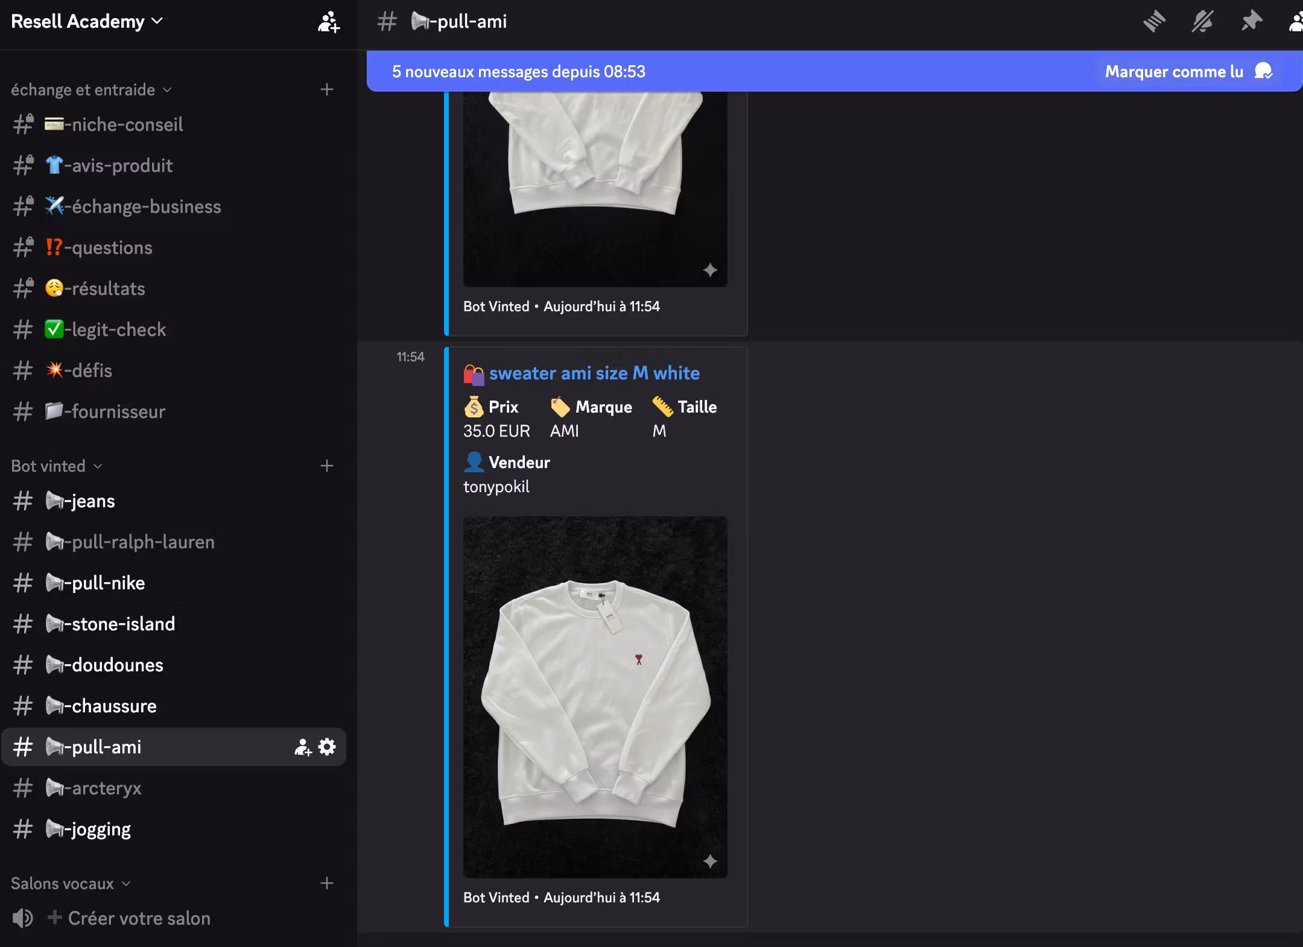Add a voice channel in Salons vocaux
1303x947 pixels.
(327, 883)
